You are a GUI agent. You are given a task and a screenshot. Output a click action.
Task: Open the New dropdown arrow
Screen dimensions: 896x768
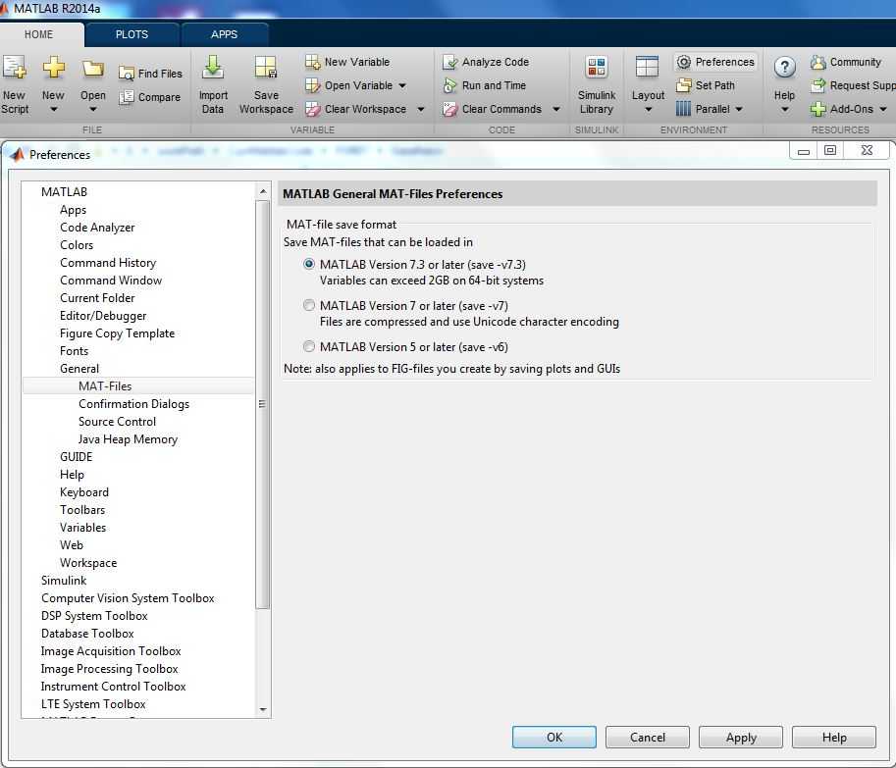point(54,109)
